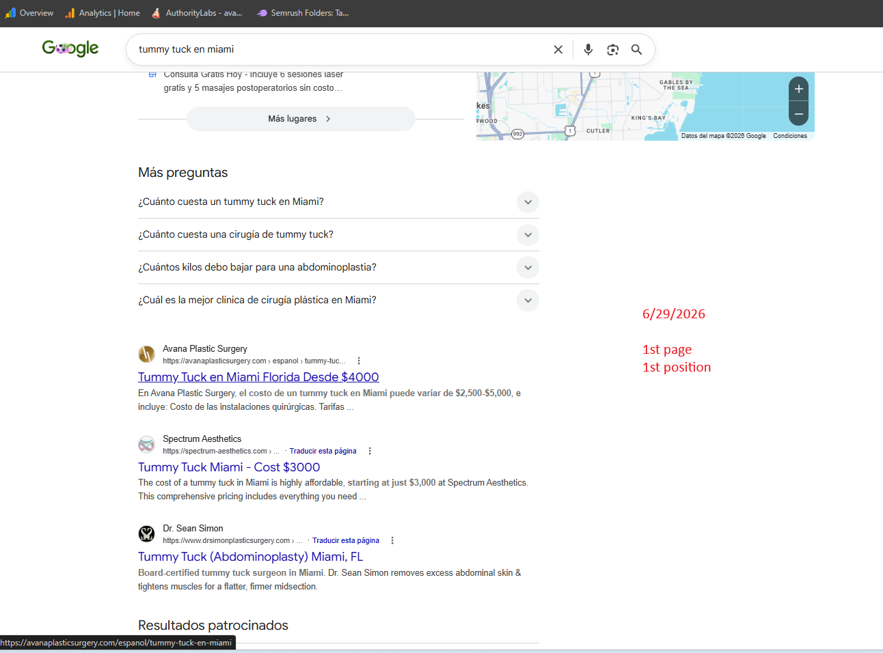Click the Spectrum Aesthetics site name
The height and width of the screenshot is (653, 883).
point(202,439)
